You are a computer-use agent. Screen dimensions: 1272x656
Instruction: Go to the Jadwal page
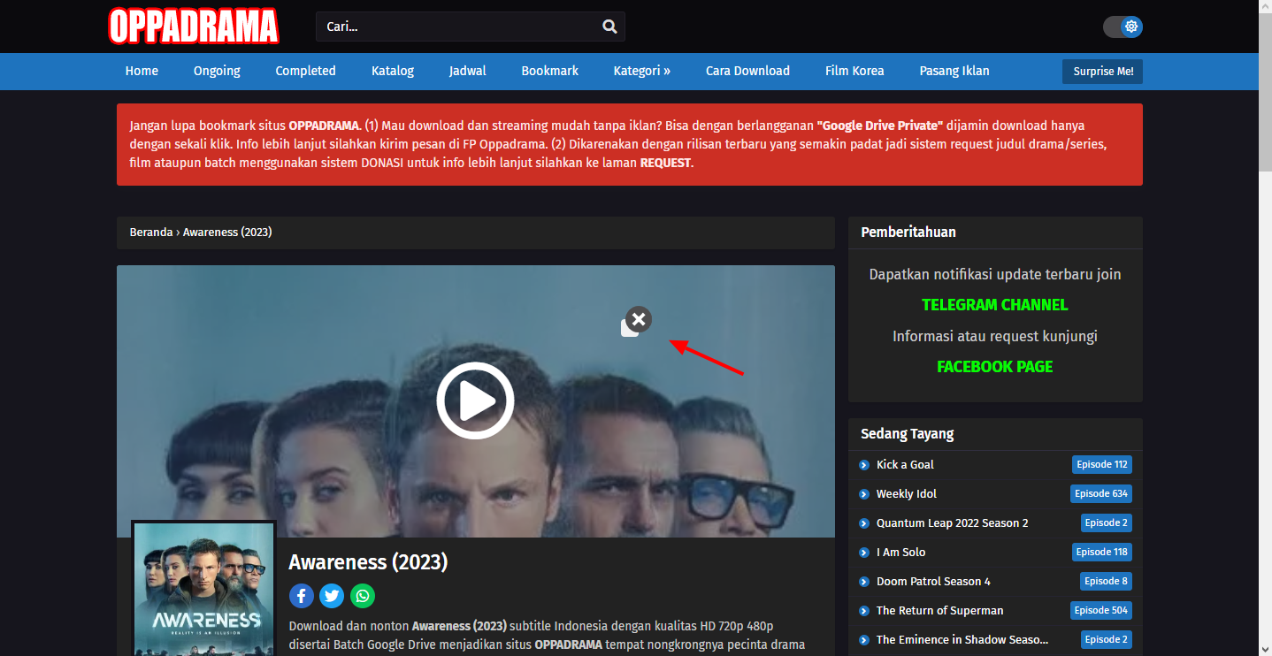[x=467, y=71]
